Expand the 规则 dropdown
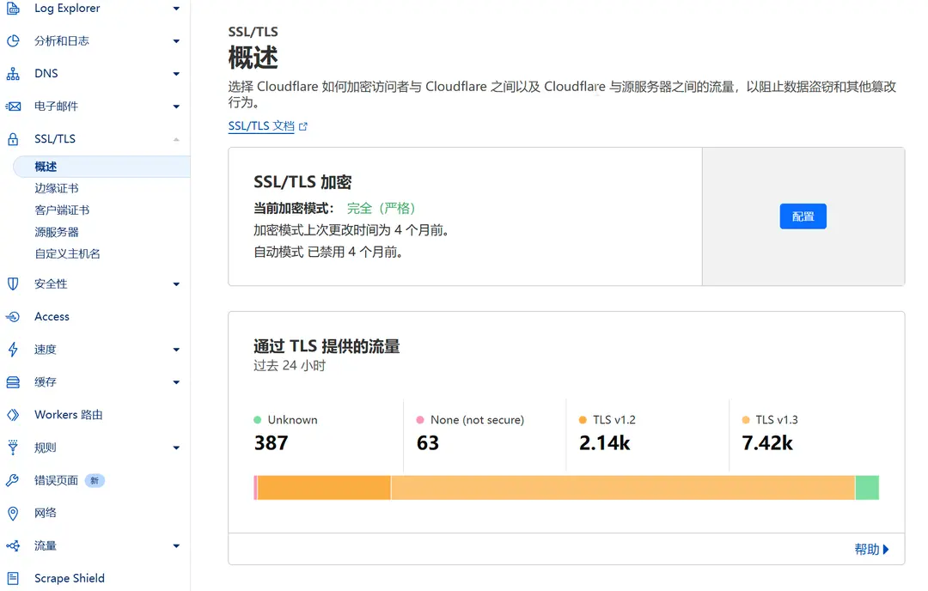Viewport: 928px width, 591px height. (176, 447)
